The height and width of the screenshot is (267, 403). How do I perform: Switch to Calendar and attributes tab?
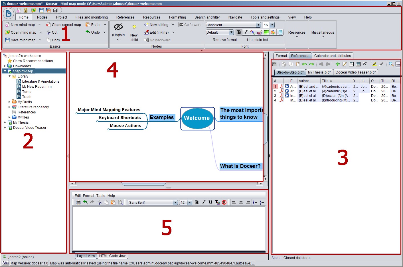point(333,56)
